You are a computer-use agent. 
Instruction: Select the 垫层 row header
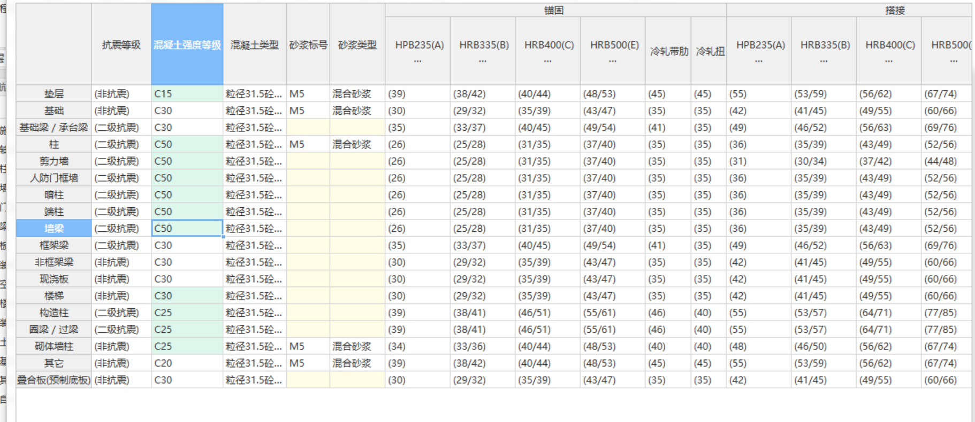point(54,94)
